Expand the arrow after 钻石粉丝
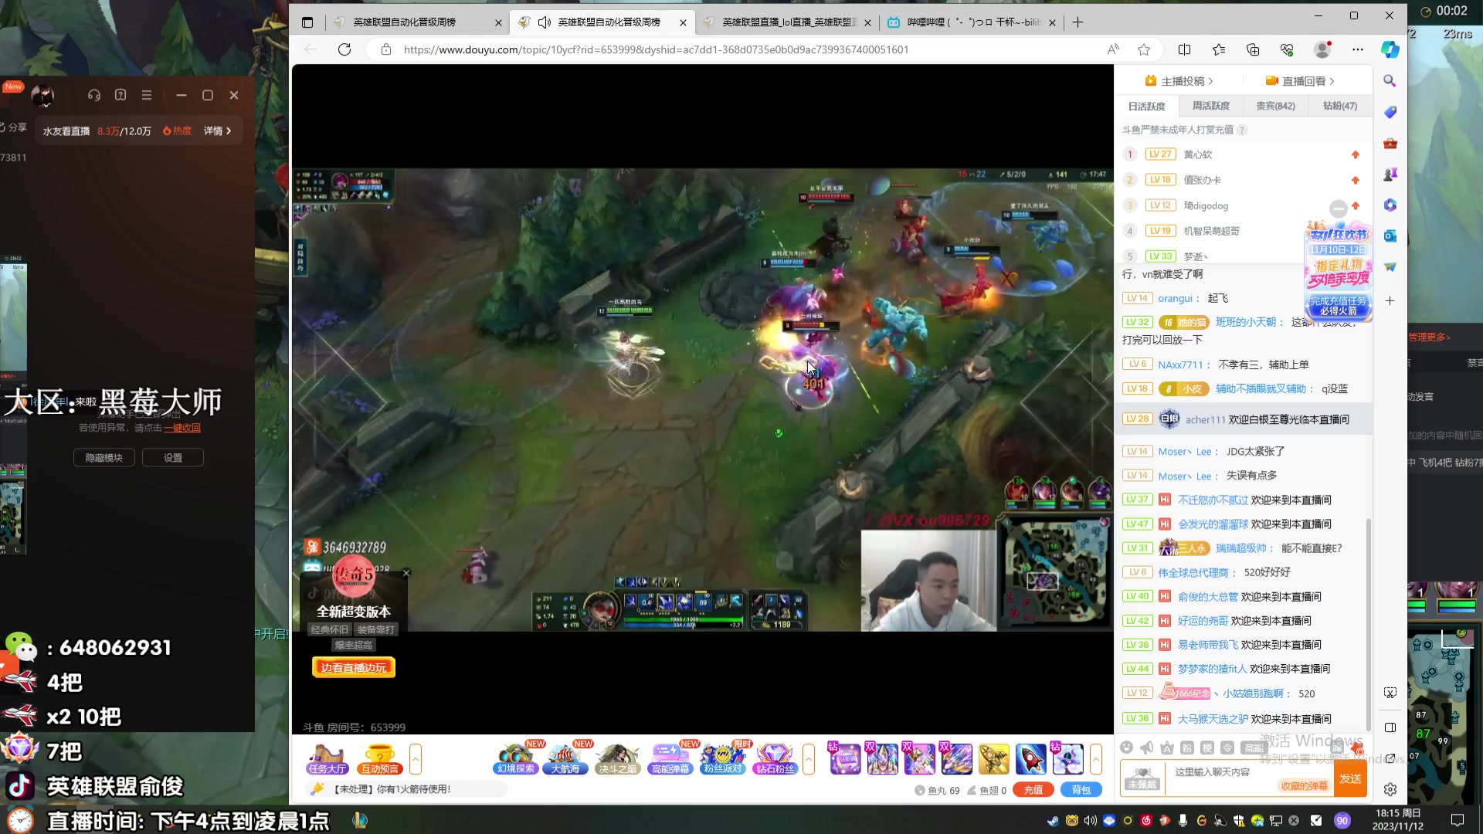The width and height of the screenshot is (1483, 834). click(x=809, y=758)
